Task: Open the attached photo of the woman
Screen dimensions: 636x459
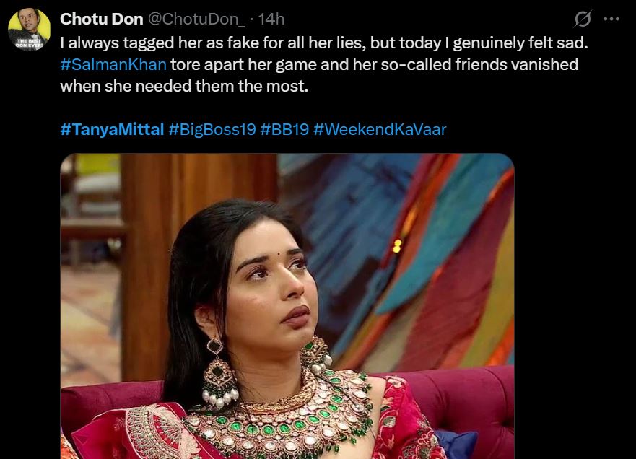Action: (x=287, y=306)
